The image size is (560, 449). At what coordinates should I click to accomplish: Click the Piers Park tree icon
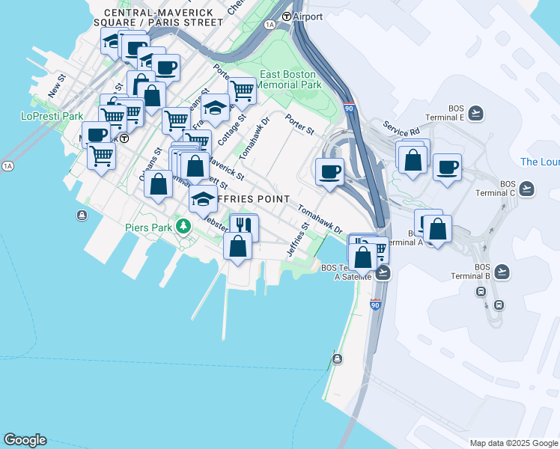pyautogui.click(x=183, y=226)
